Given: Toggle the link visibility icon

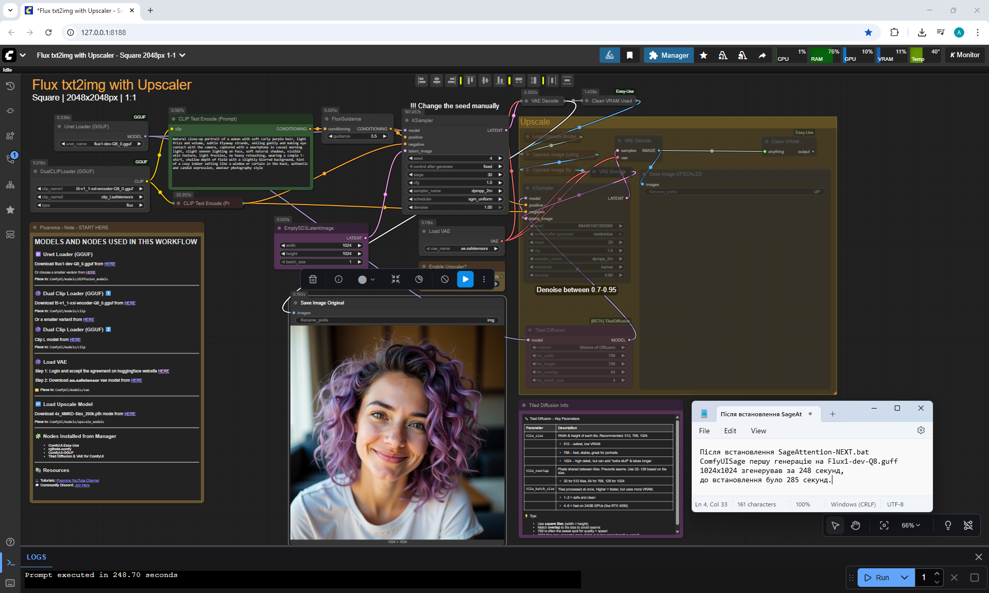Looking at the screenshot, I should (x=968, y=525).
